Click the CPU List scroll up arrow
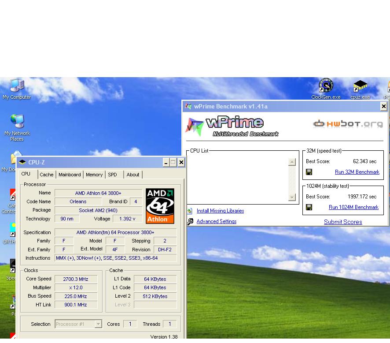Screen dimensions: 390x343 (292, 162)
